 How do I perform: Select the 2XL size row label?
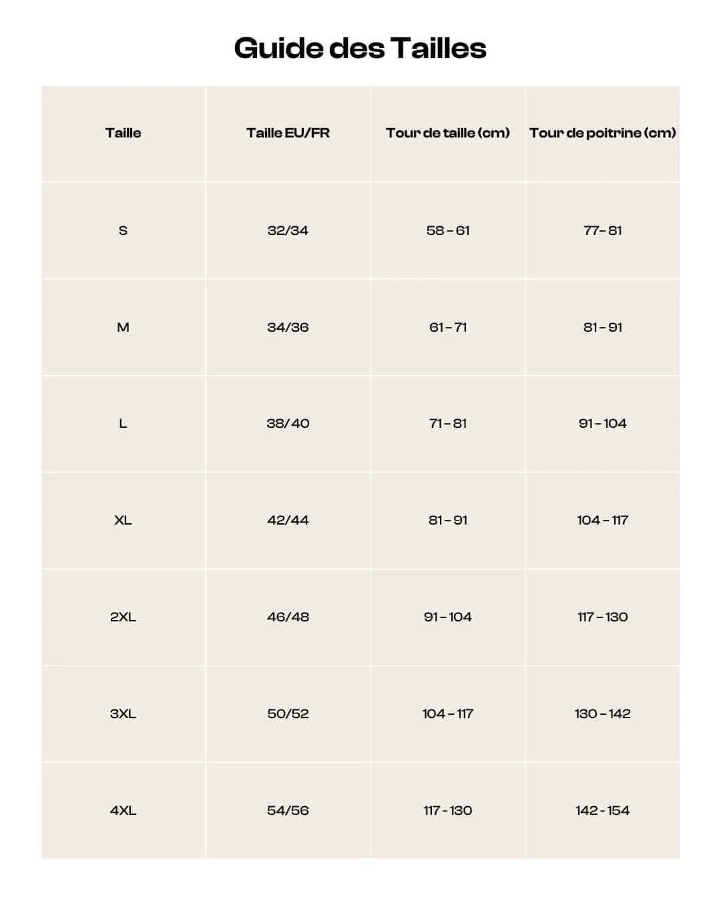(x=123, y=617)
